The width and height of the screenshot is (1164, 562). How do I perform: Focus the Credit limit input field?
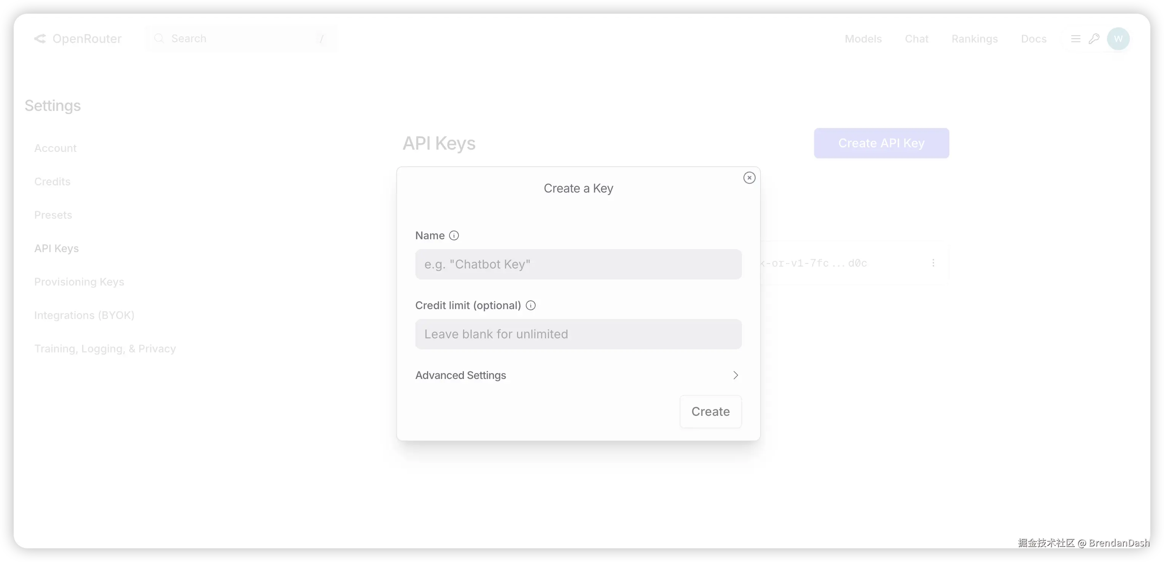click(578, 334)
